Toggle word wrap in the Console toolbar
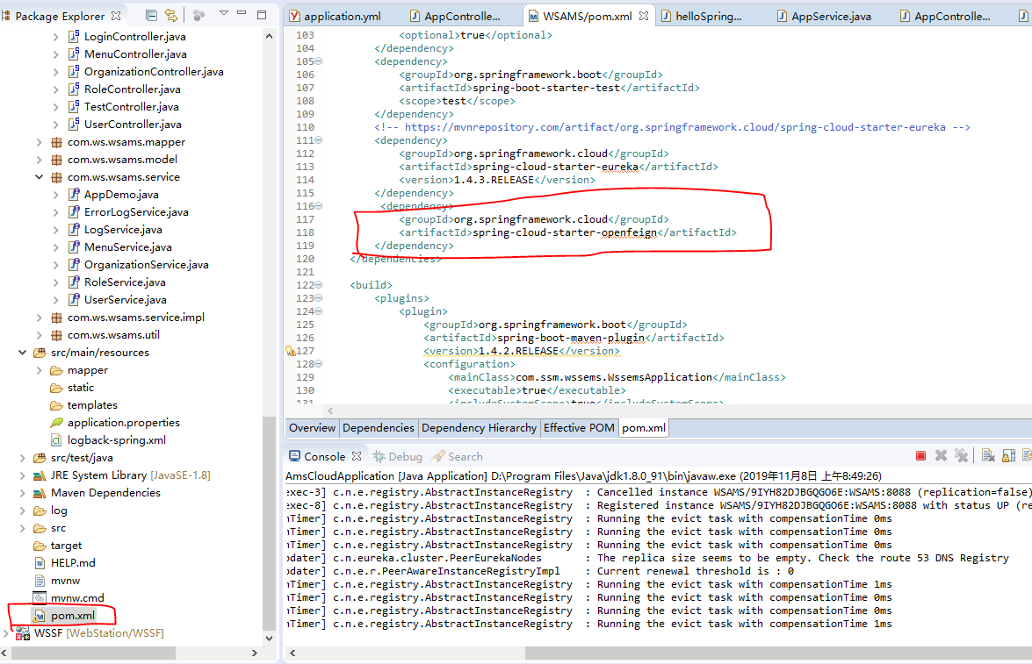Image resolution: width=1032 pixels, height=664 pixels. (1028, 455)
